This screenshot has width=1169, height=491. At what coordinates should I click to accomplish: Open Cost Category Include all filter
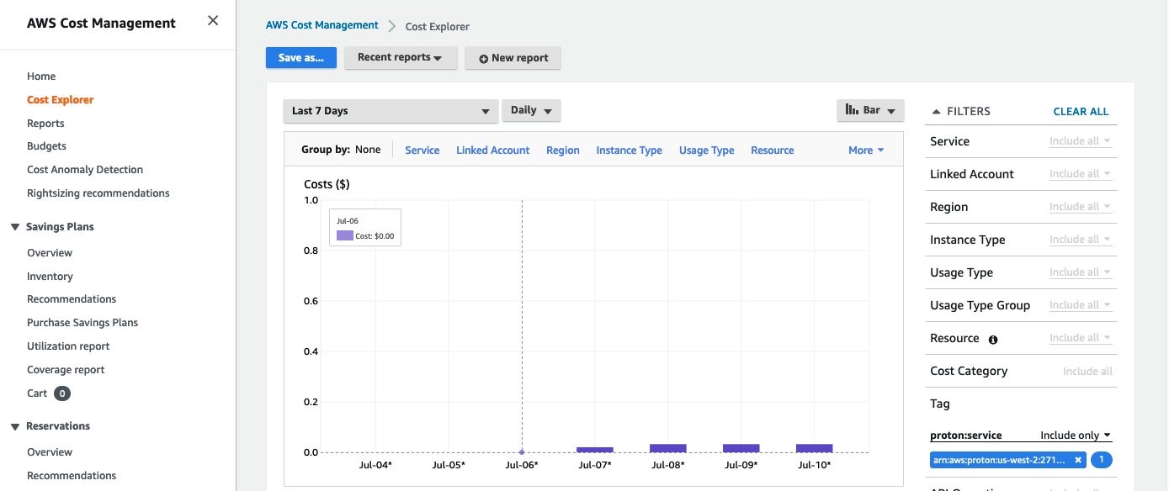click(1087, 372)
